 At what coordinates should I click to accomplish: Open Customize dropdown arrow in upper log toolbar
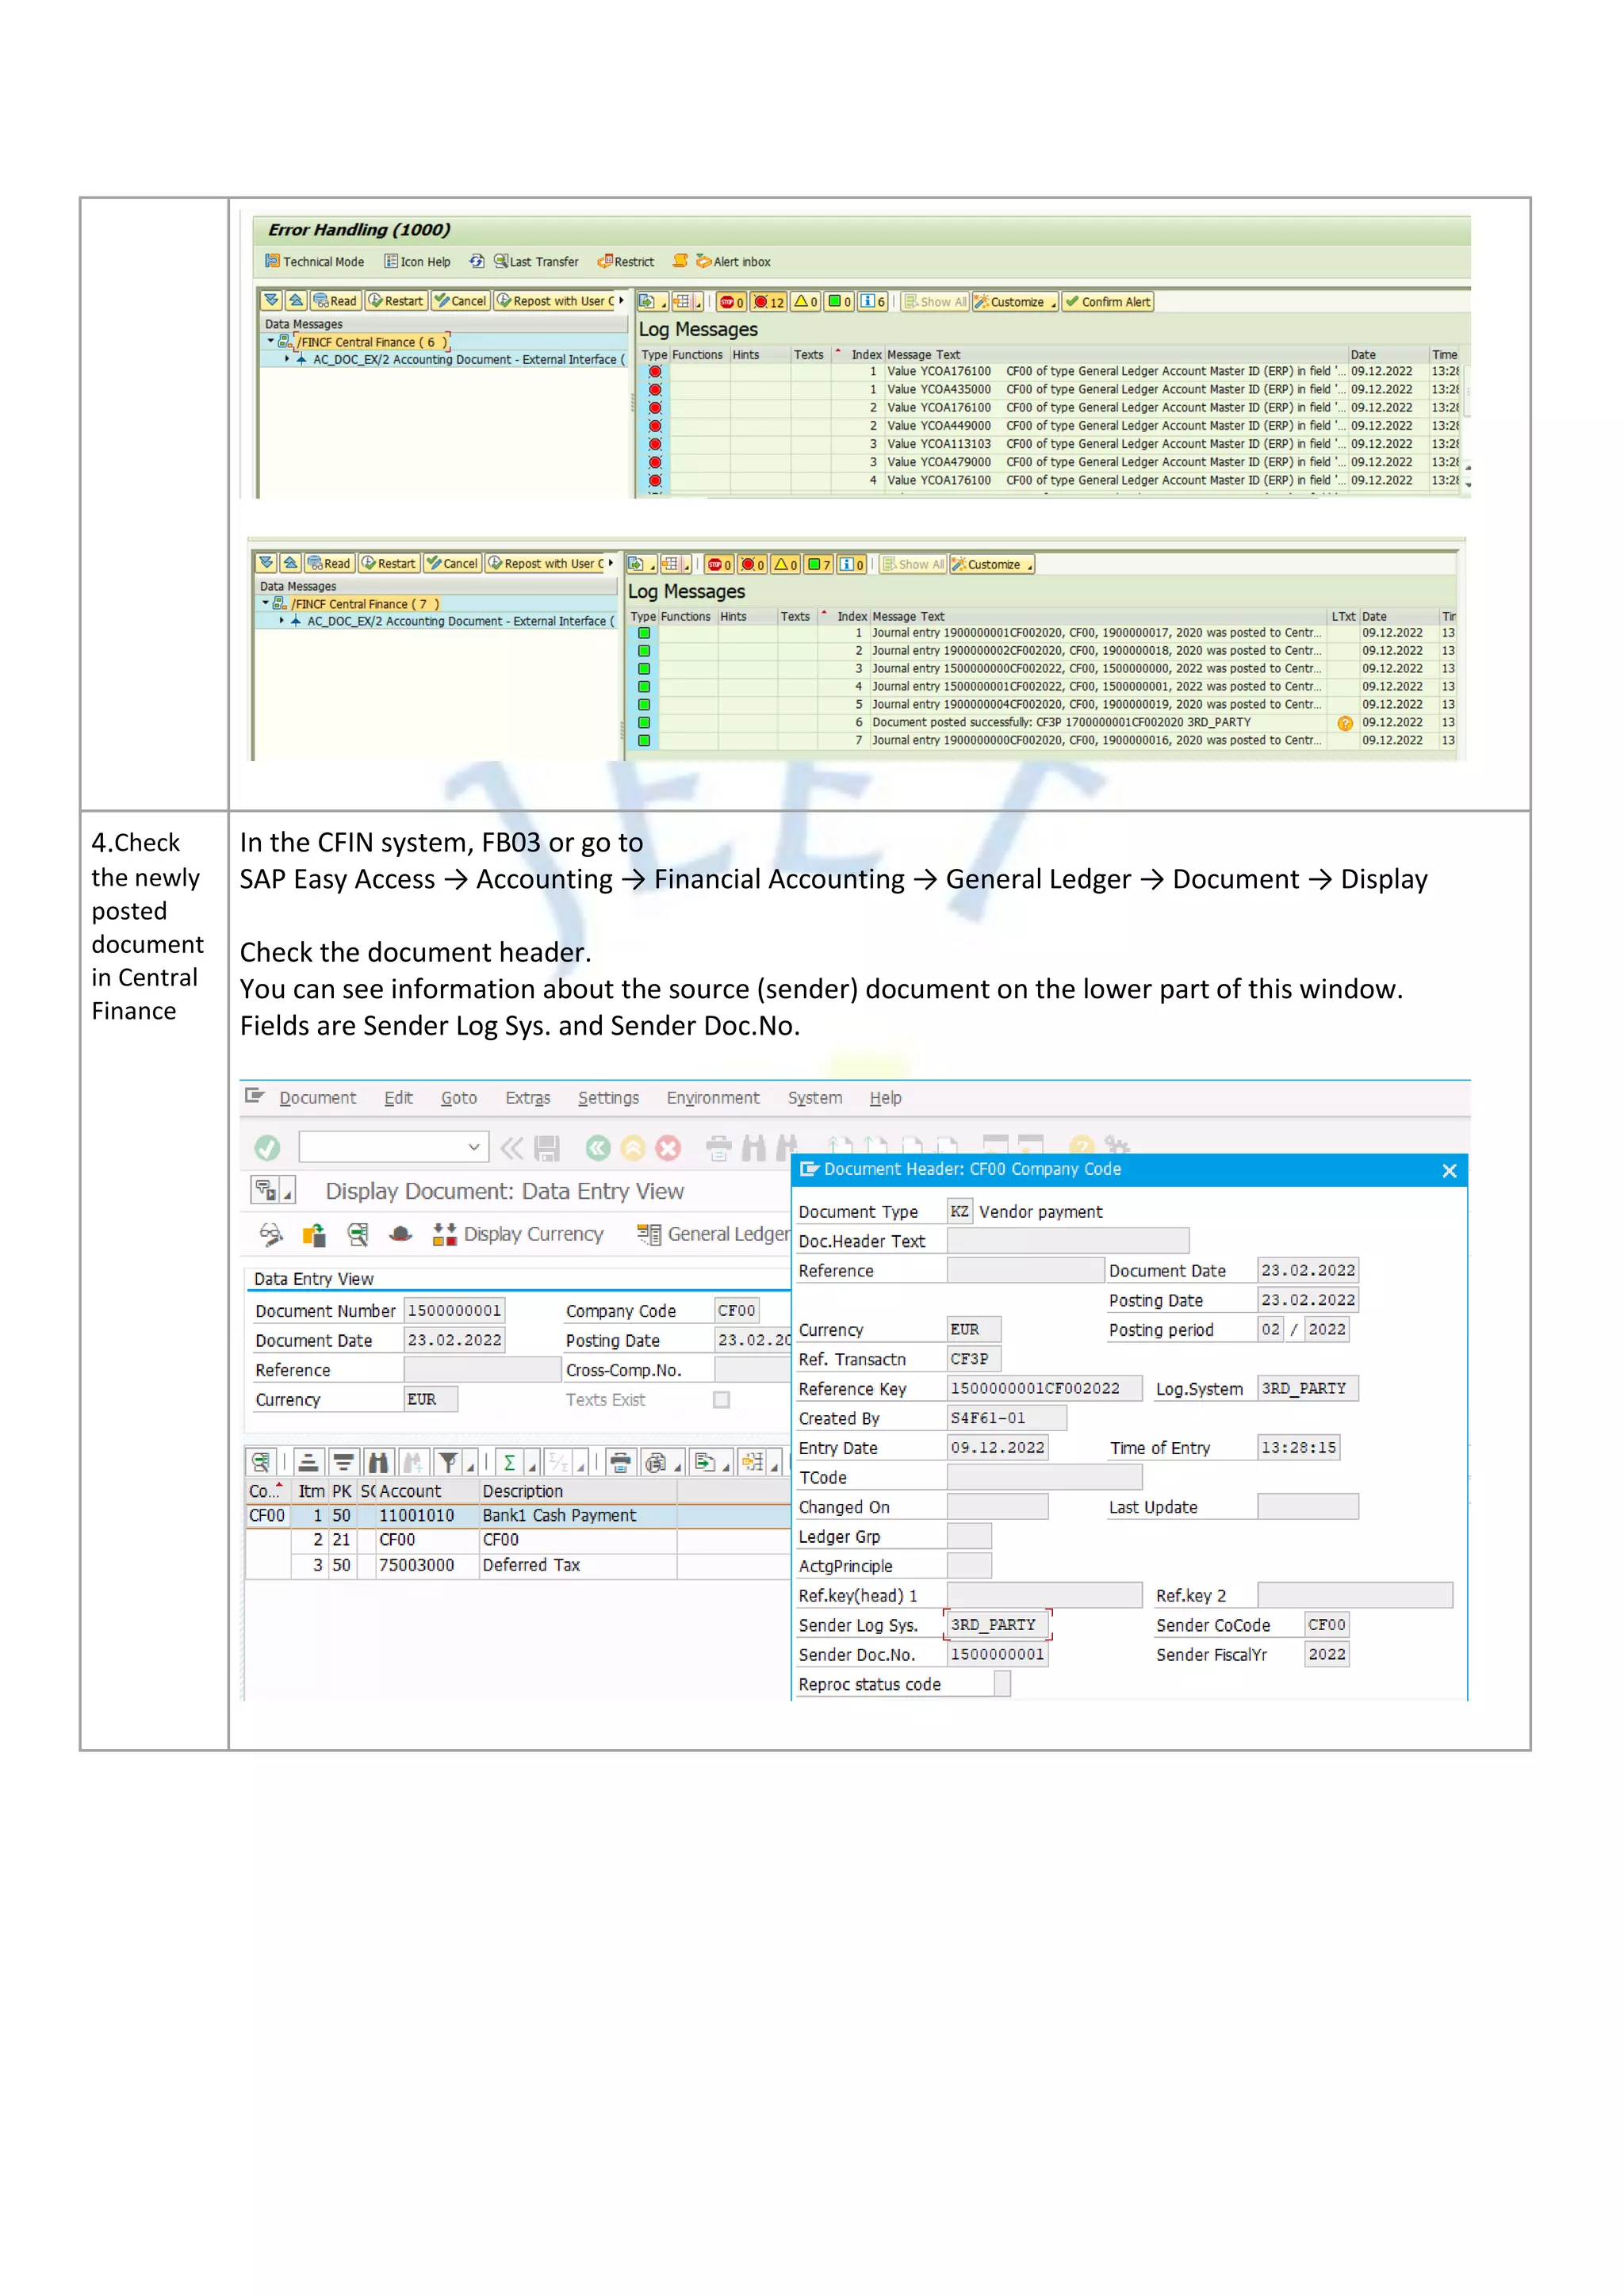point(1053,303)
